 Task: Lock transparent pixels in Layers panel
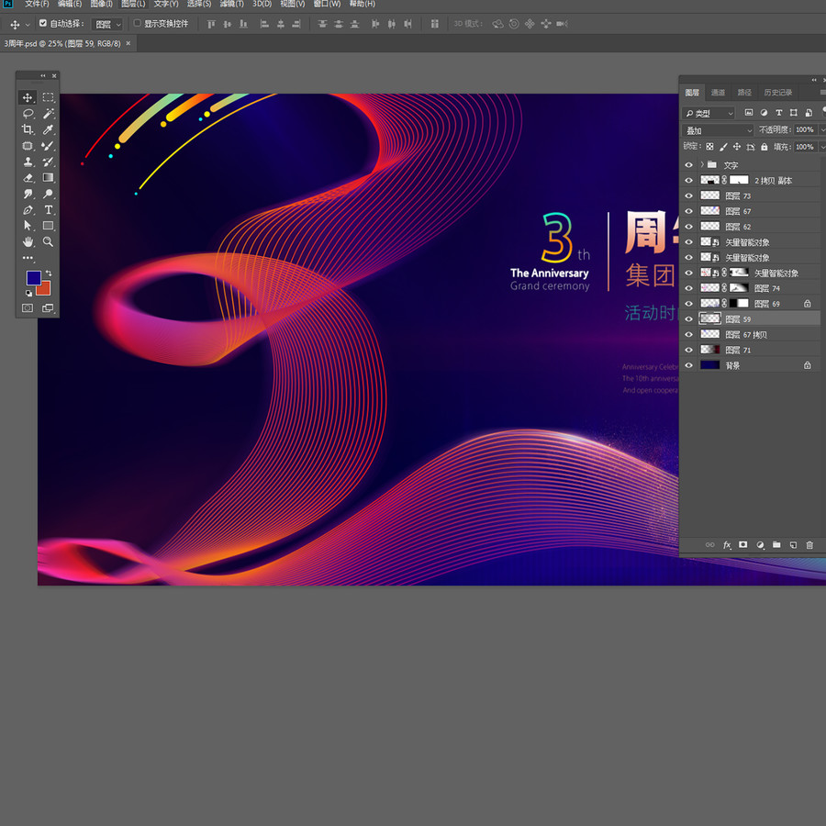pos(709,147)
